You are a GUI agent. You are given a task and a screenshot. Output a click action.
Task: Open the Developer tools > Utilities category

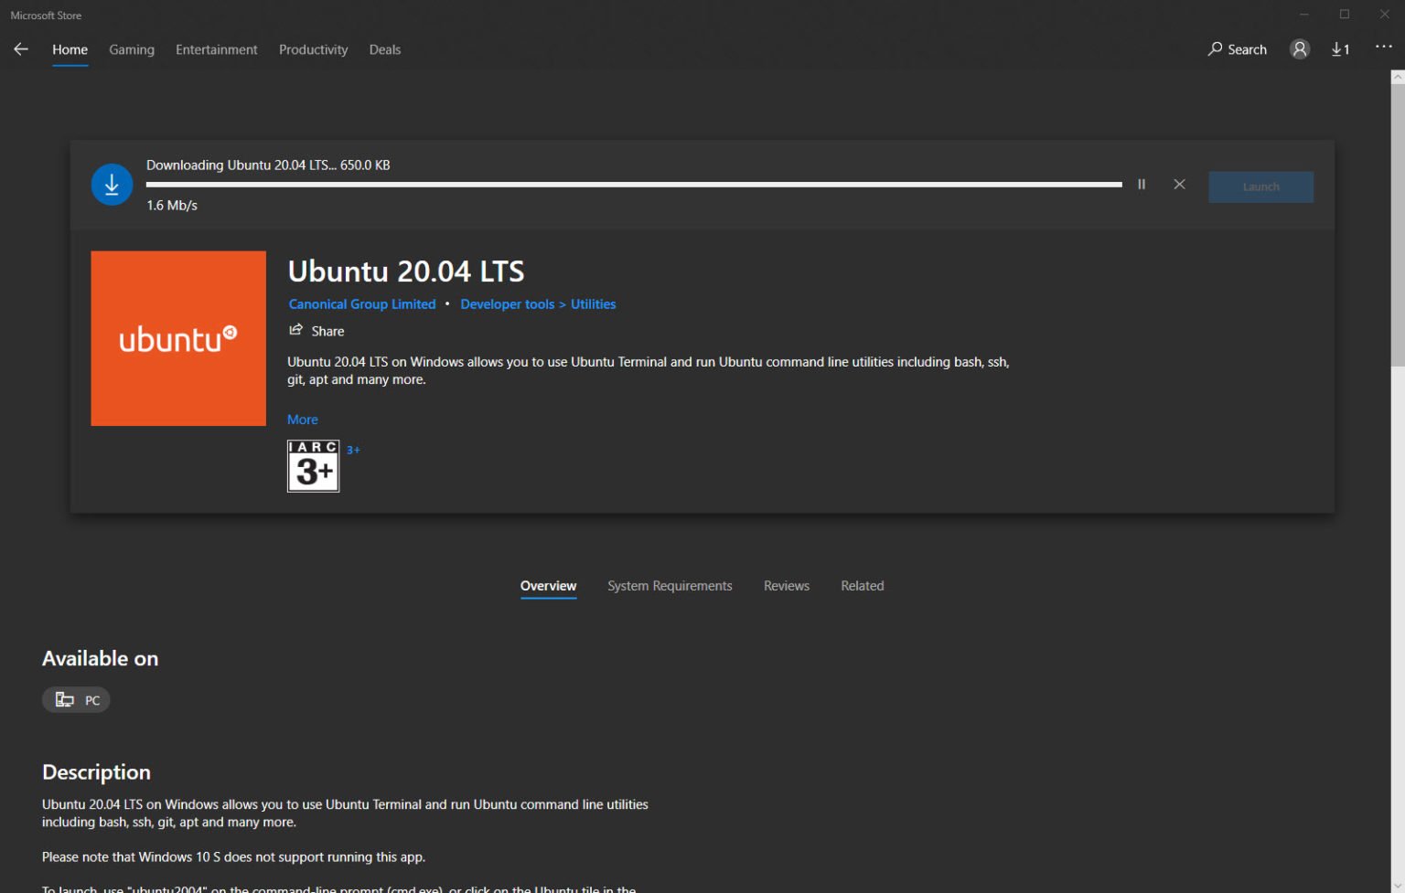coord(507,303)
